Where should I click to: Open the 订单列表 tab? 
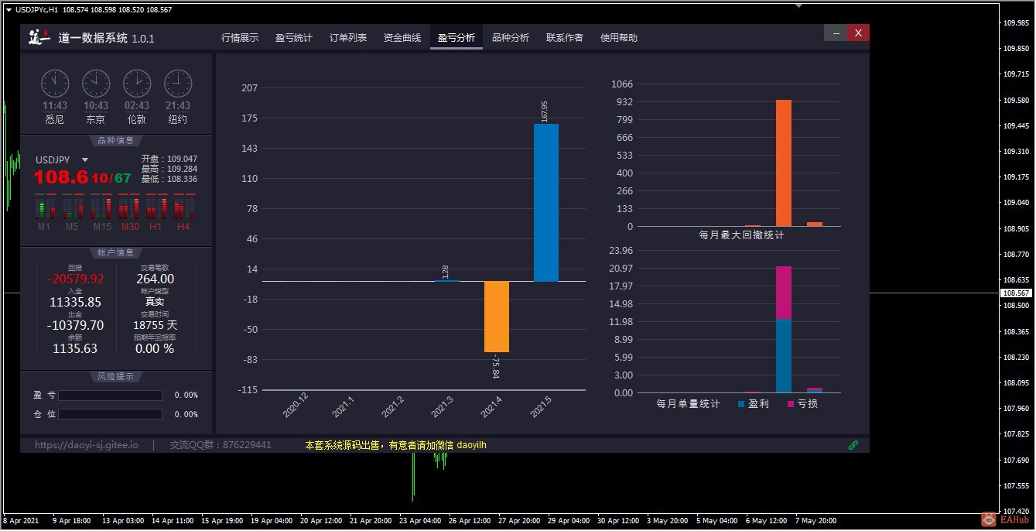(348, 38)
